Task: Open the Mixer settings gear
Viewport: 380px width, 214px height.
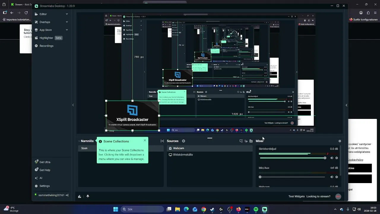Action: tap(340, 141)
